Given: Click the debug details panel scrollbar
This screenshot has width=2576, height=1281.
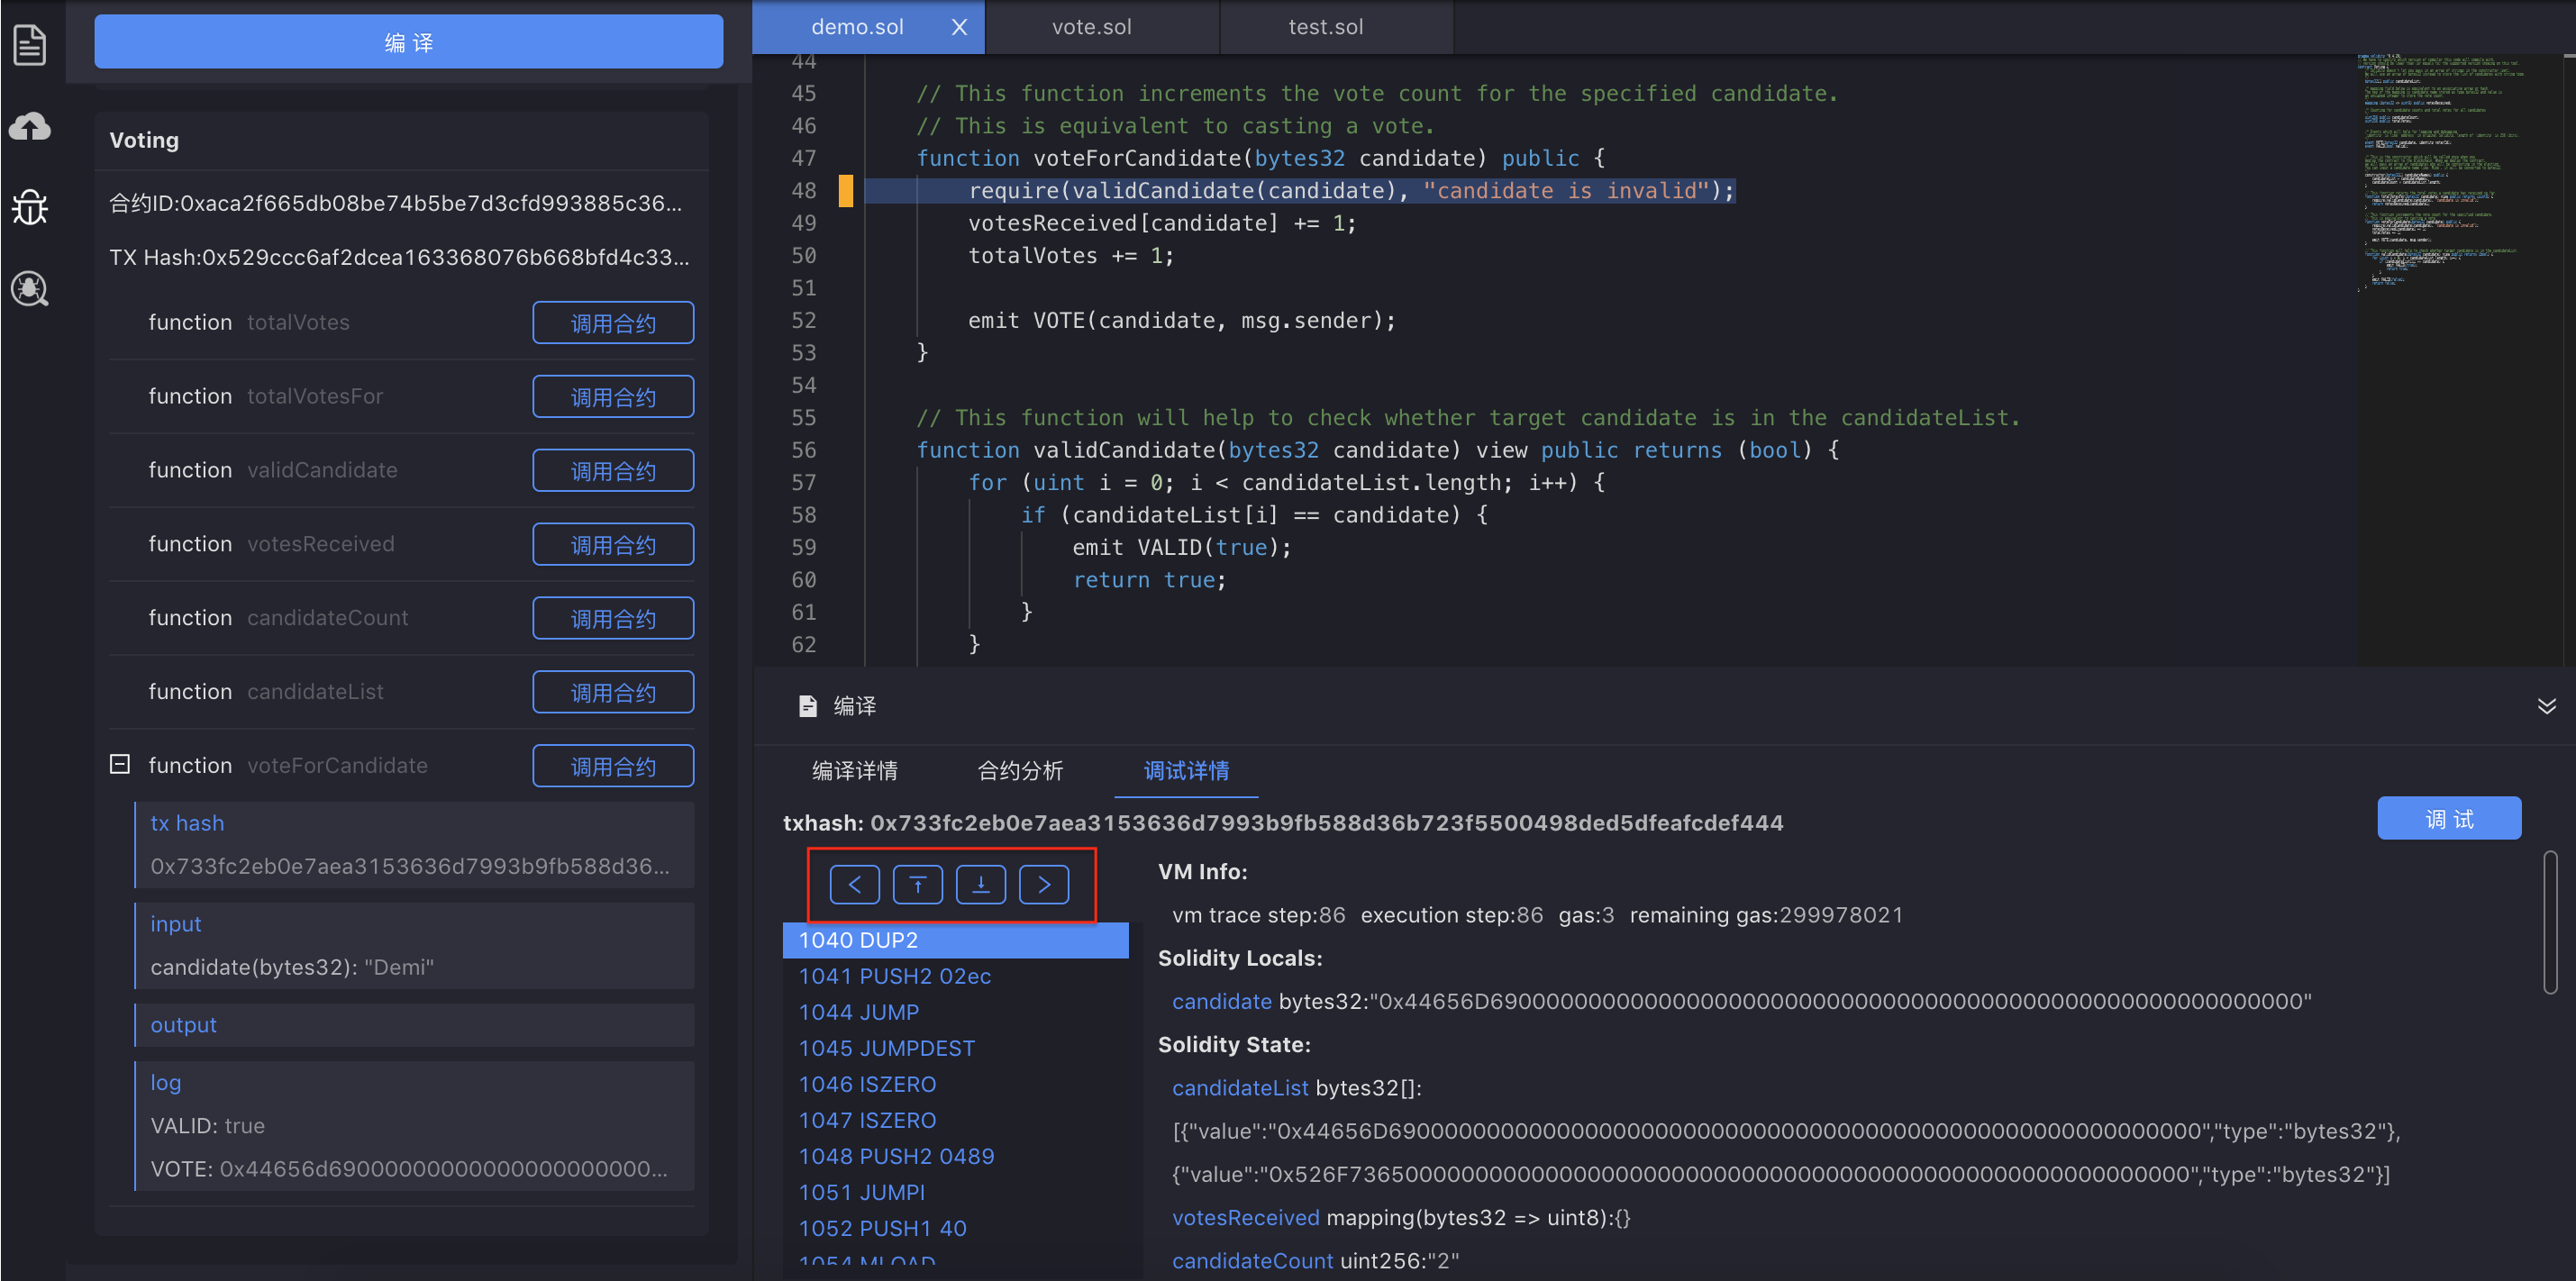Looking at the screenshot, I should [2549, 922].
